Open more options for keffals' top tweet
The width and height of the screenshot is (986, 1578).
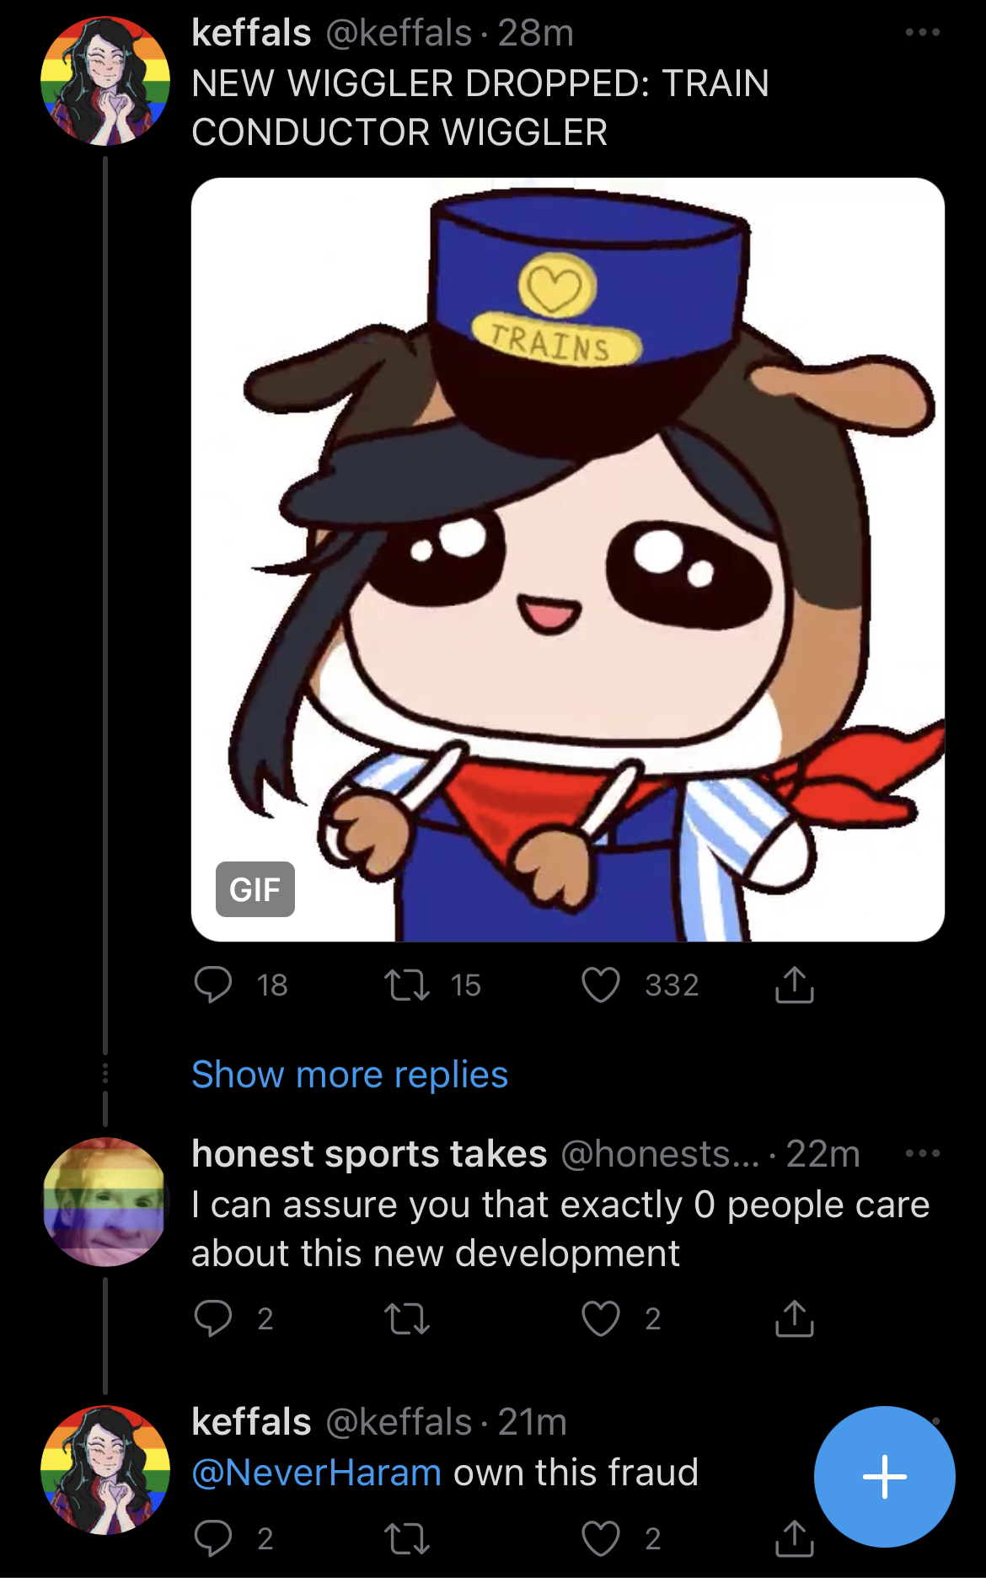[922, 32]
